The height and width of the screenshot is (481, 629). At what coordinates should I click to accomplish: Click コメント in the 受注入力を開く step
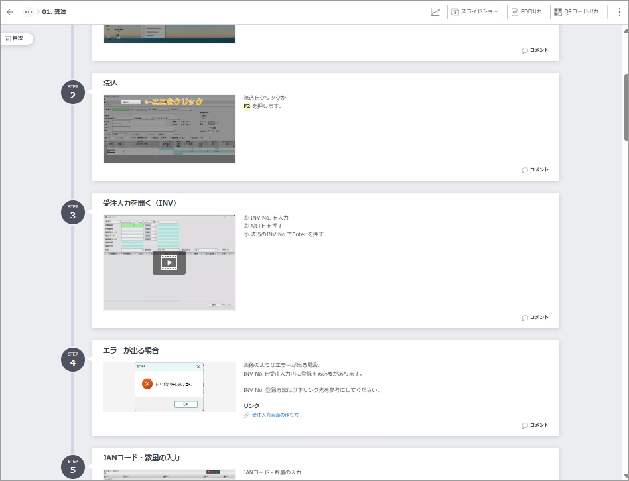coord(535,318)
